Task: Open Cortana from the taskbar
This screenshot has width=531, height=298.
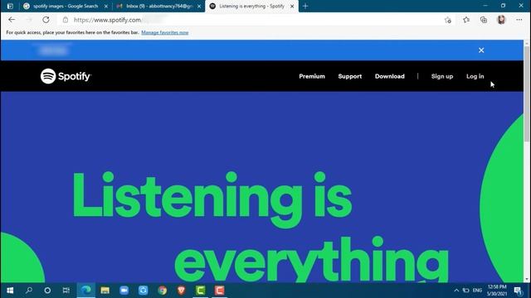Action: click(47, 291)
